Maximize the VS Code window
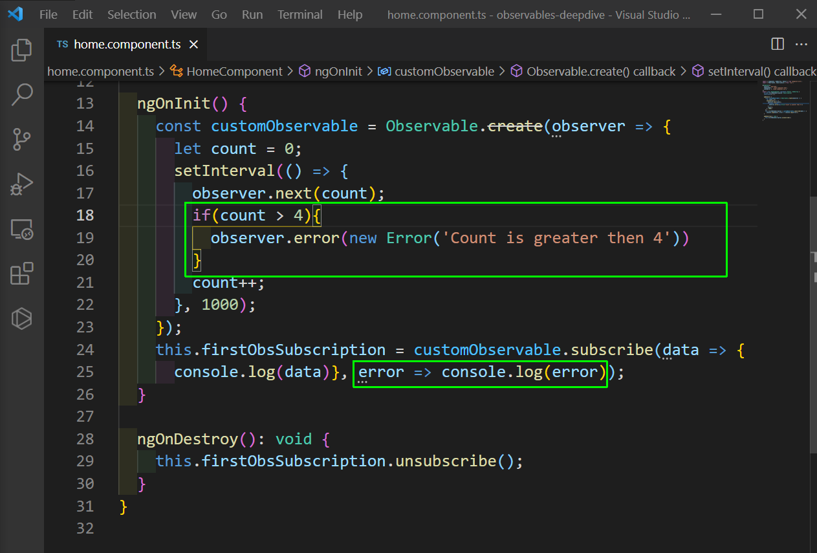This screenshot has width=817, height=553. click(x=759, y=14)
